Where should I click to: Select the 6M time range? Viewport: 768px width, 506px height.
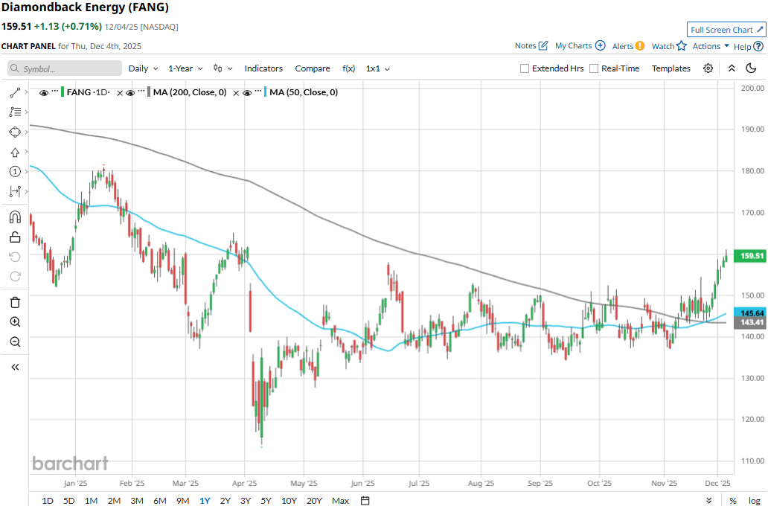(x=159, y=501)
